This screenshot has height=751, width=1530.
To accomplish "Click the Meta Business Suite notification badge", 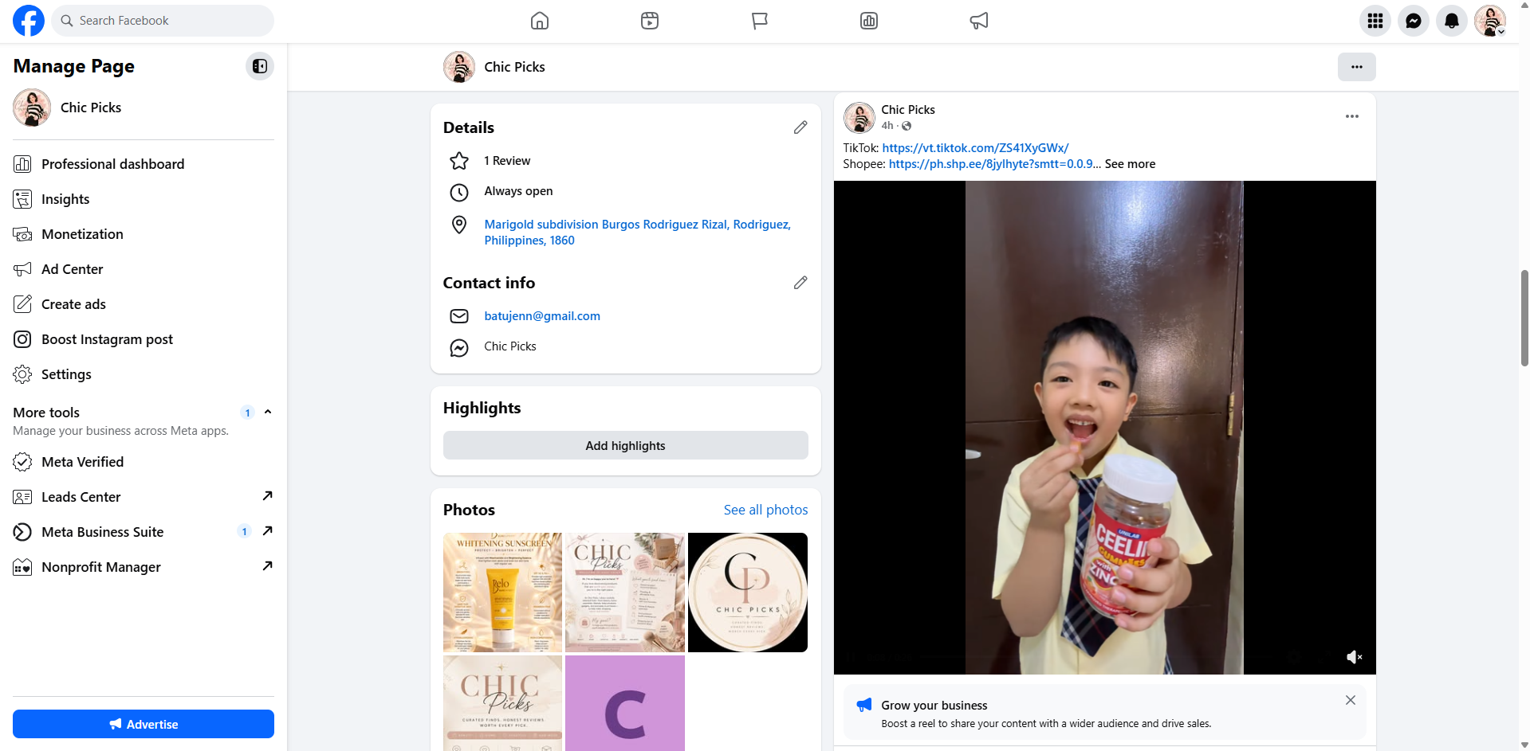I will 244,531.
